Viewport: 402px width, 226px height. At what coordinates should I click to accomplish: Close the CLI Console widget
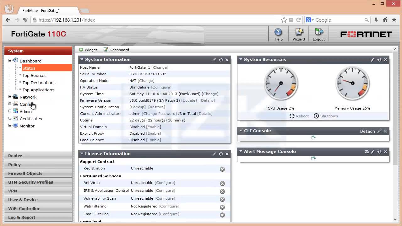[386, 131]
